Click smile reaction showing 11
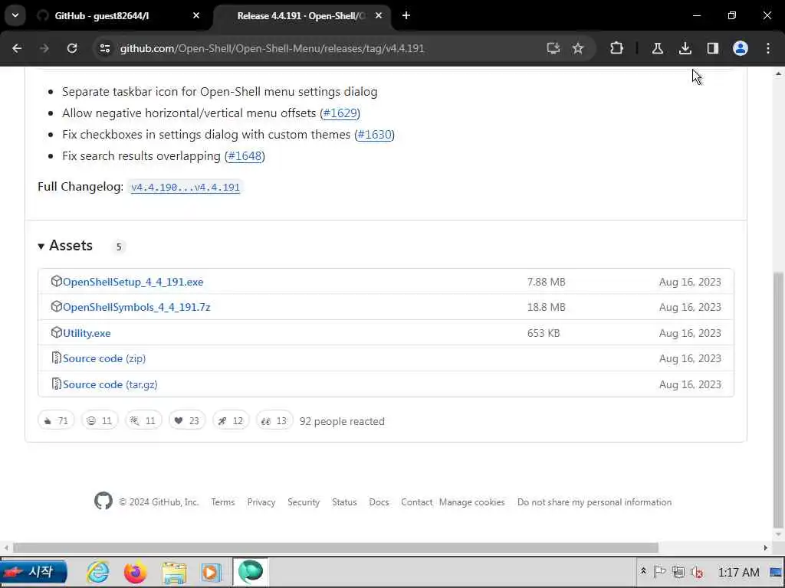This screenshot has height=588, width=785. (100, 420)
